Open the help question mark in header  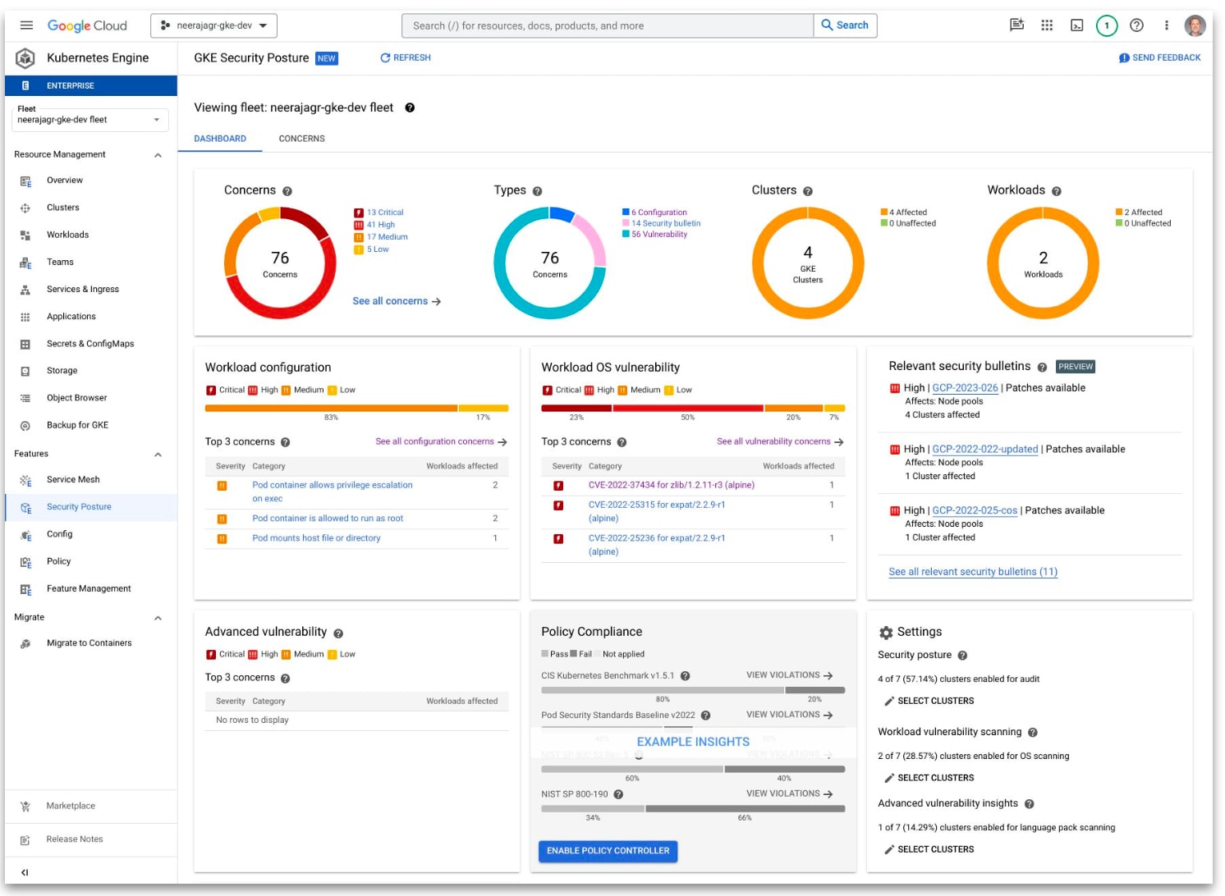point(1136,25)
